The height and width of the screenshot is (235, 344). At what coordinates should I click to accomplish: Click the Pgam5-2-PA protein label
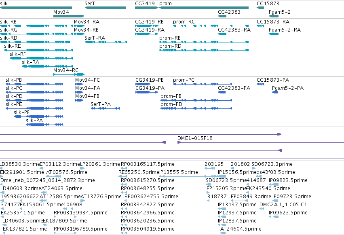coord(288,88)
